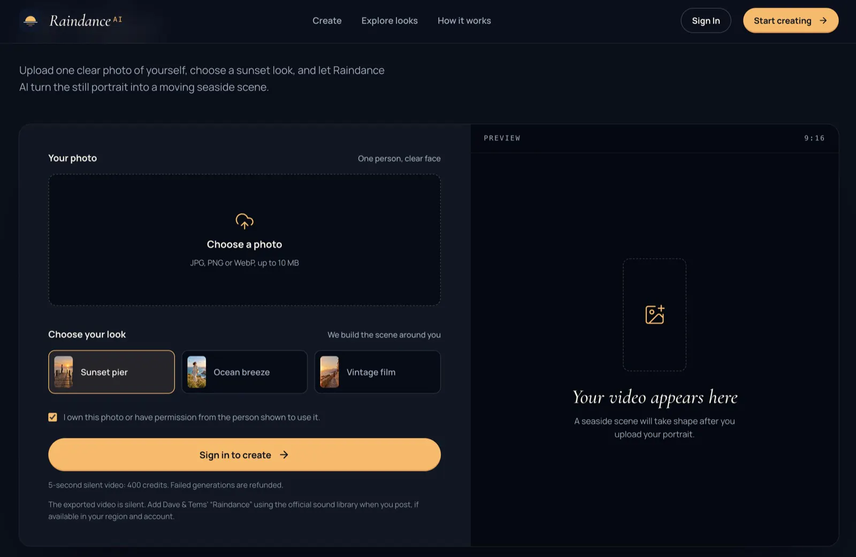Click the arrow icon in Start creating
The image size is (856, 557).
pos(823,20)
